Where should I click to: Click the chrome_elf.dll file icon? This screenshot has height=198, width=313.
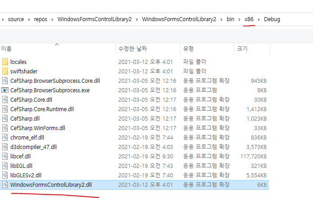[5, 137]
